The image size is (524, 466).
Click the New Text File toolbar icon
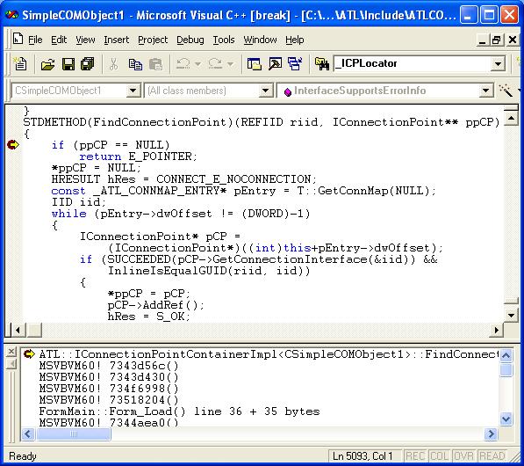pyautogui.click(x=20, y=63)
